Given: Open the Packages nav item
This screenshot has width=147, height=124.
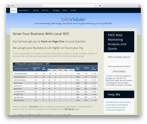Looking at the screenshot, I should 56,10.
